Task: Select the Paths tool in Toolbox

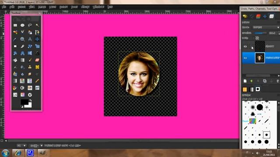Action: coord(37,32)
